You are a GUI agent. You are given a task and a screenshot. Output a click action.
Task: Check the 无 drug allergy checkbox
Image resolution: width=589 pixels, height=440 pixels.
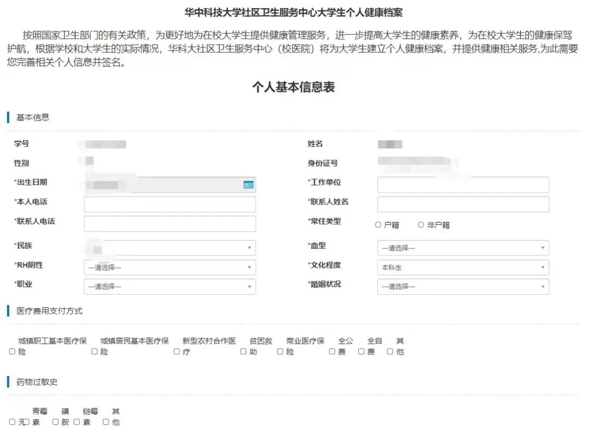(12, 421)
